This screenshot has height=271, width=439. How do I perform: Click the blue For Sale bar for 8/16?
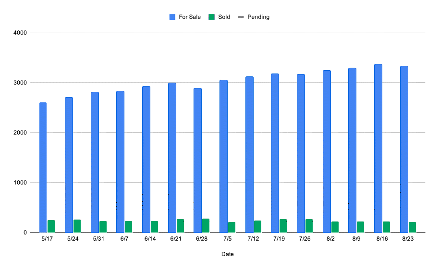coord(378,148)
